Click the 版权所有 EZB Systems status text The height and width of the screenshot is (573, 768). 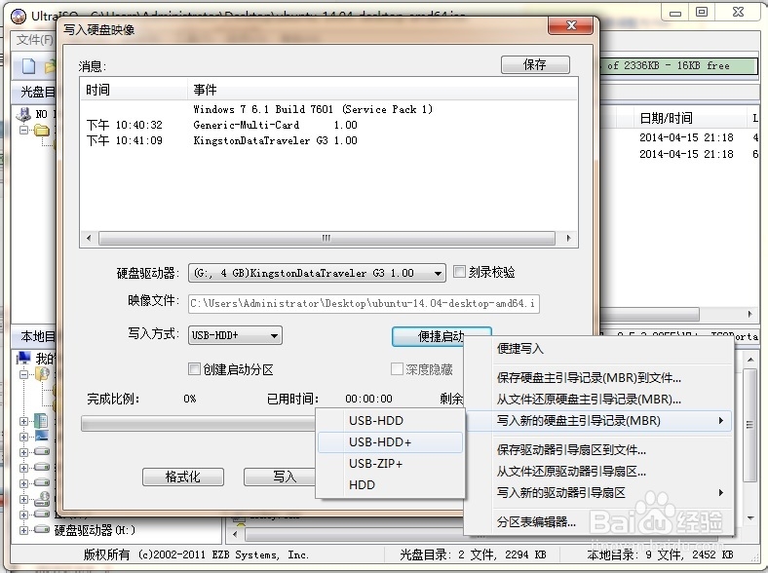click(196, 554)
